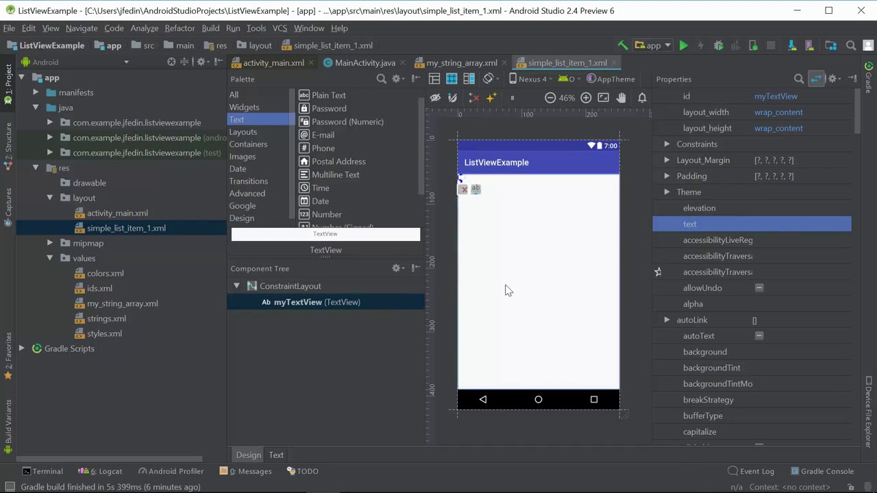Close the simple_list_item_1.xml tab
This screenshot has width=877, height=493.
[x=615, y=62]
